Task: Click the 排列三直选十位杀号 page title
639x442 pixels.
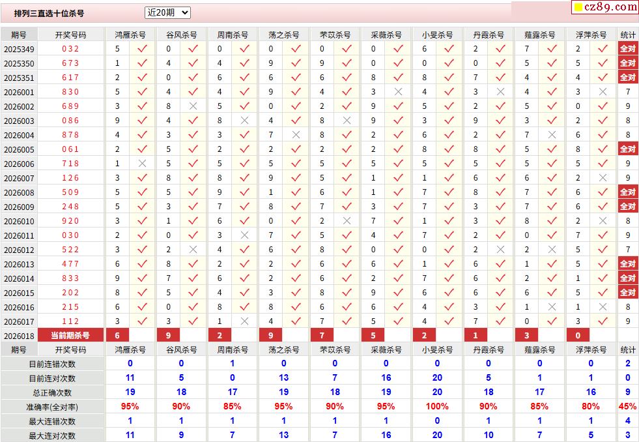Action: click(x=50, y=13)
